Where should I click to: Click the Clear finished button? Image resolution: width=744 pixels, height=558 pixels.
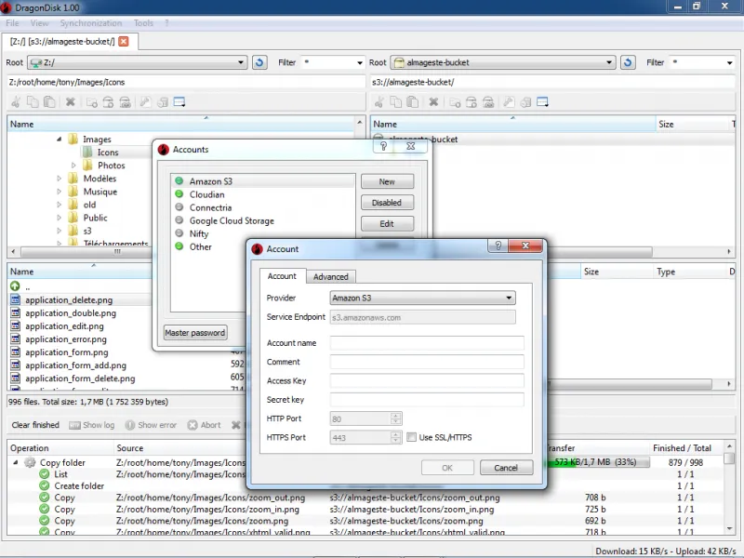[x=35, y=425]
